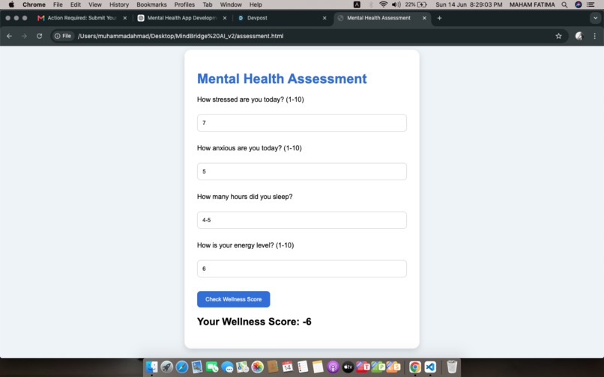This screenshot has height=377, width=604.
Task: Open the Window menu
Action: click(231, 4)
